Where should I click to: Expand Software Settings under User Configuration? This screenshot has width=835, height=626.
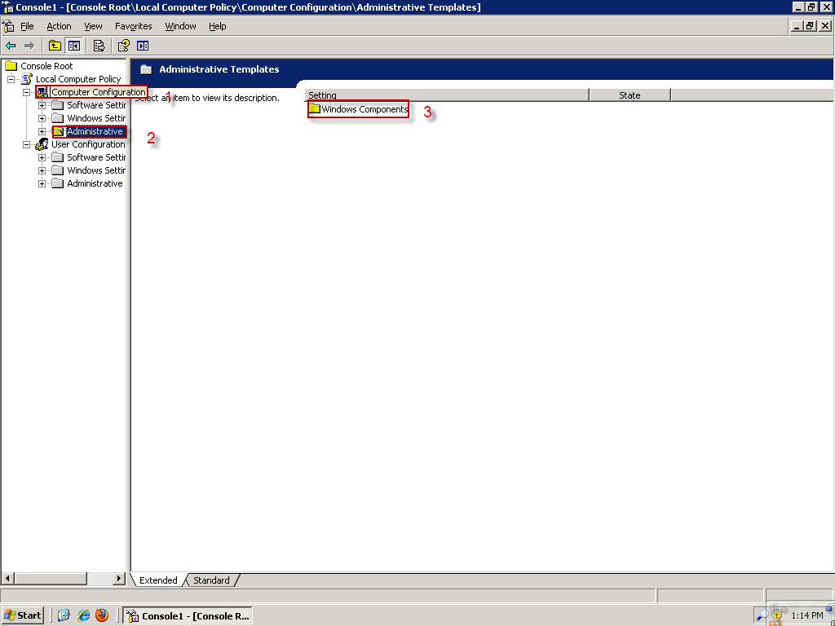click(x=42, y=157)
